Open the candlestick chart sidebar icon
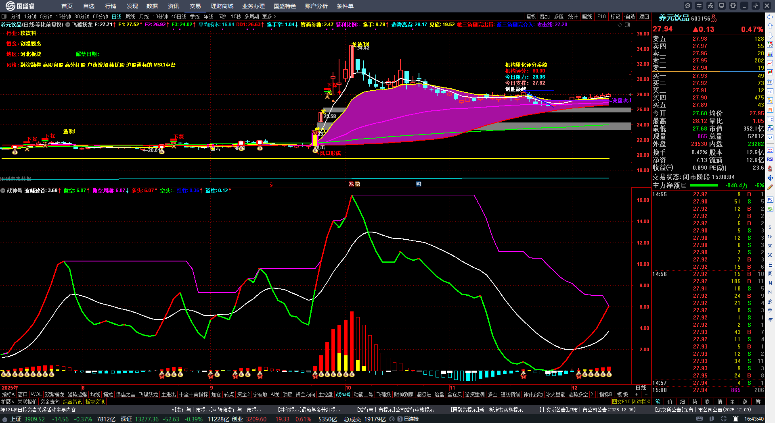The width and height of the screenshot is (775, 423). coord(770,73)
